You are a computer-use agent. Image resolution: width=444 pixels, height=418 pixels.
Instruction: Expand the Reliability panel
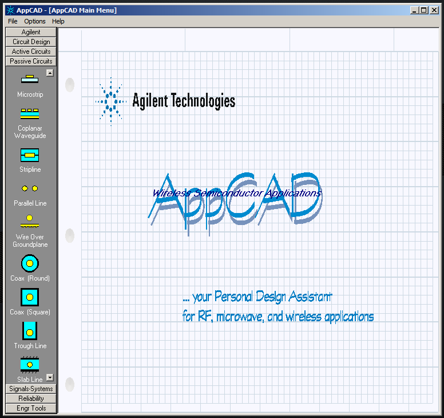click(x=31, y=398)
